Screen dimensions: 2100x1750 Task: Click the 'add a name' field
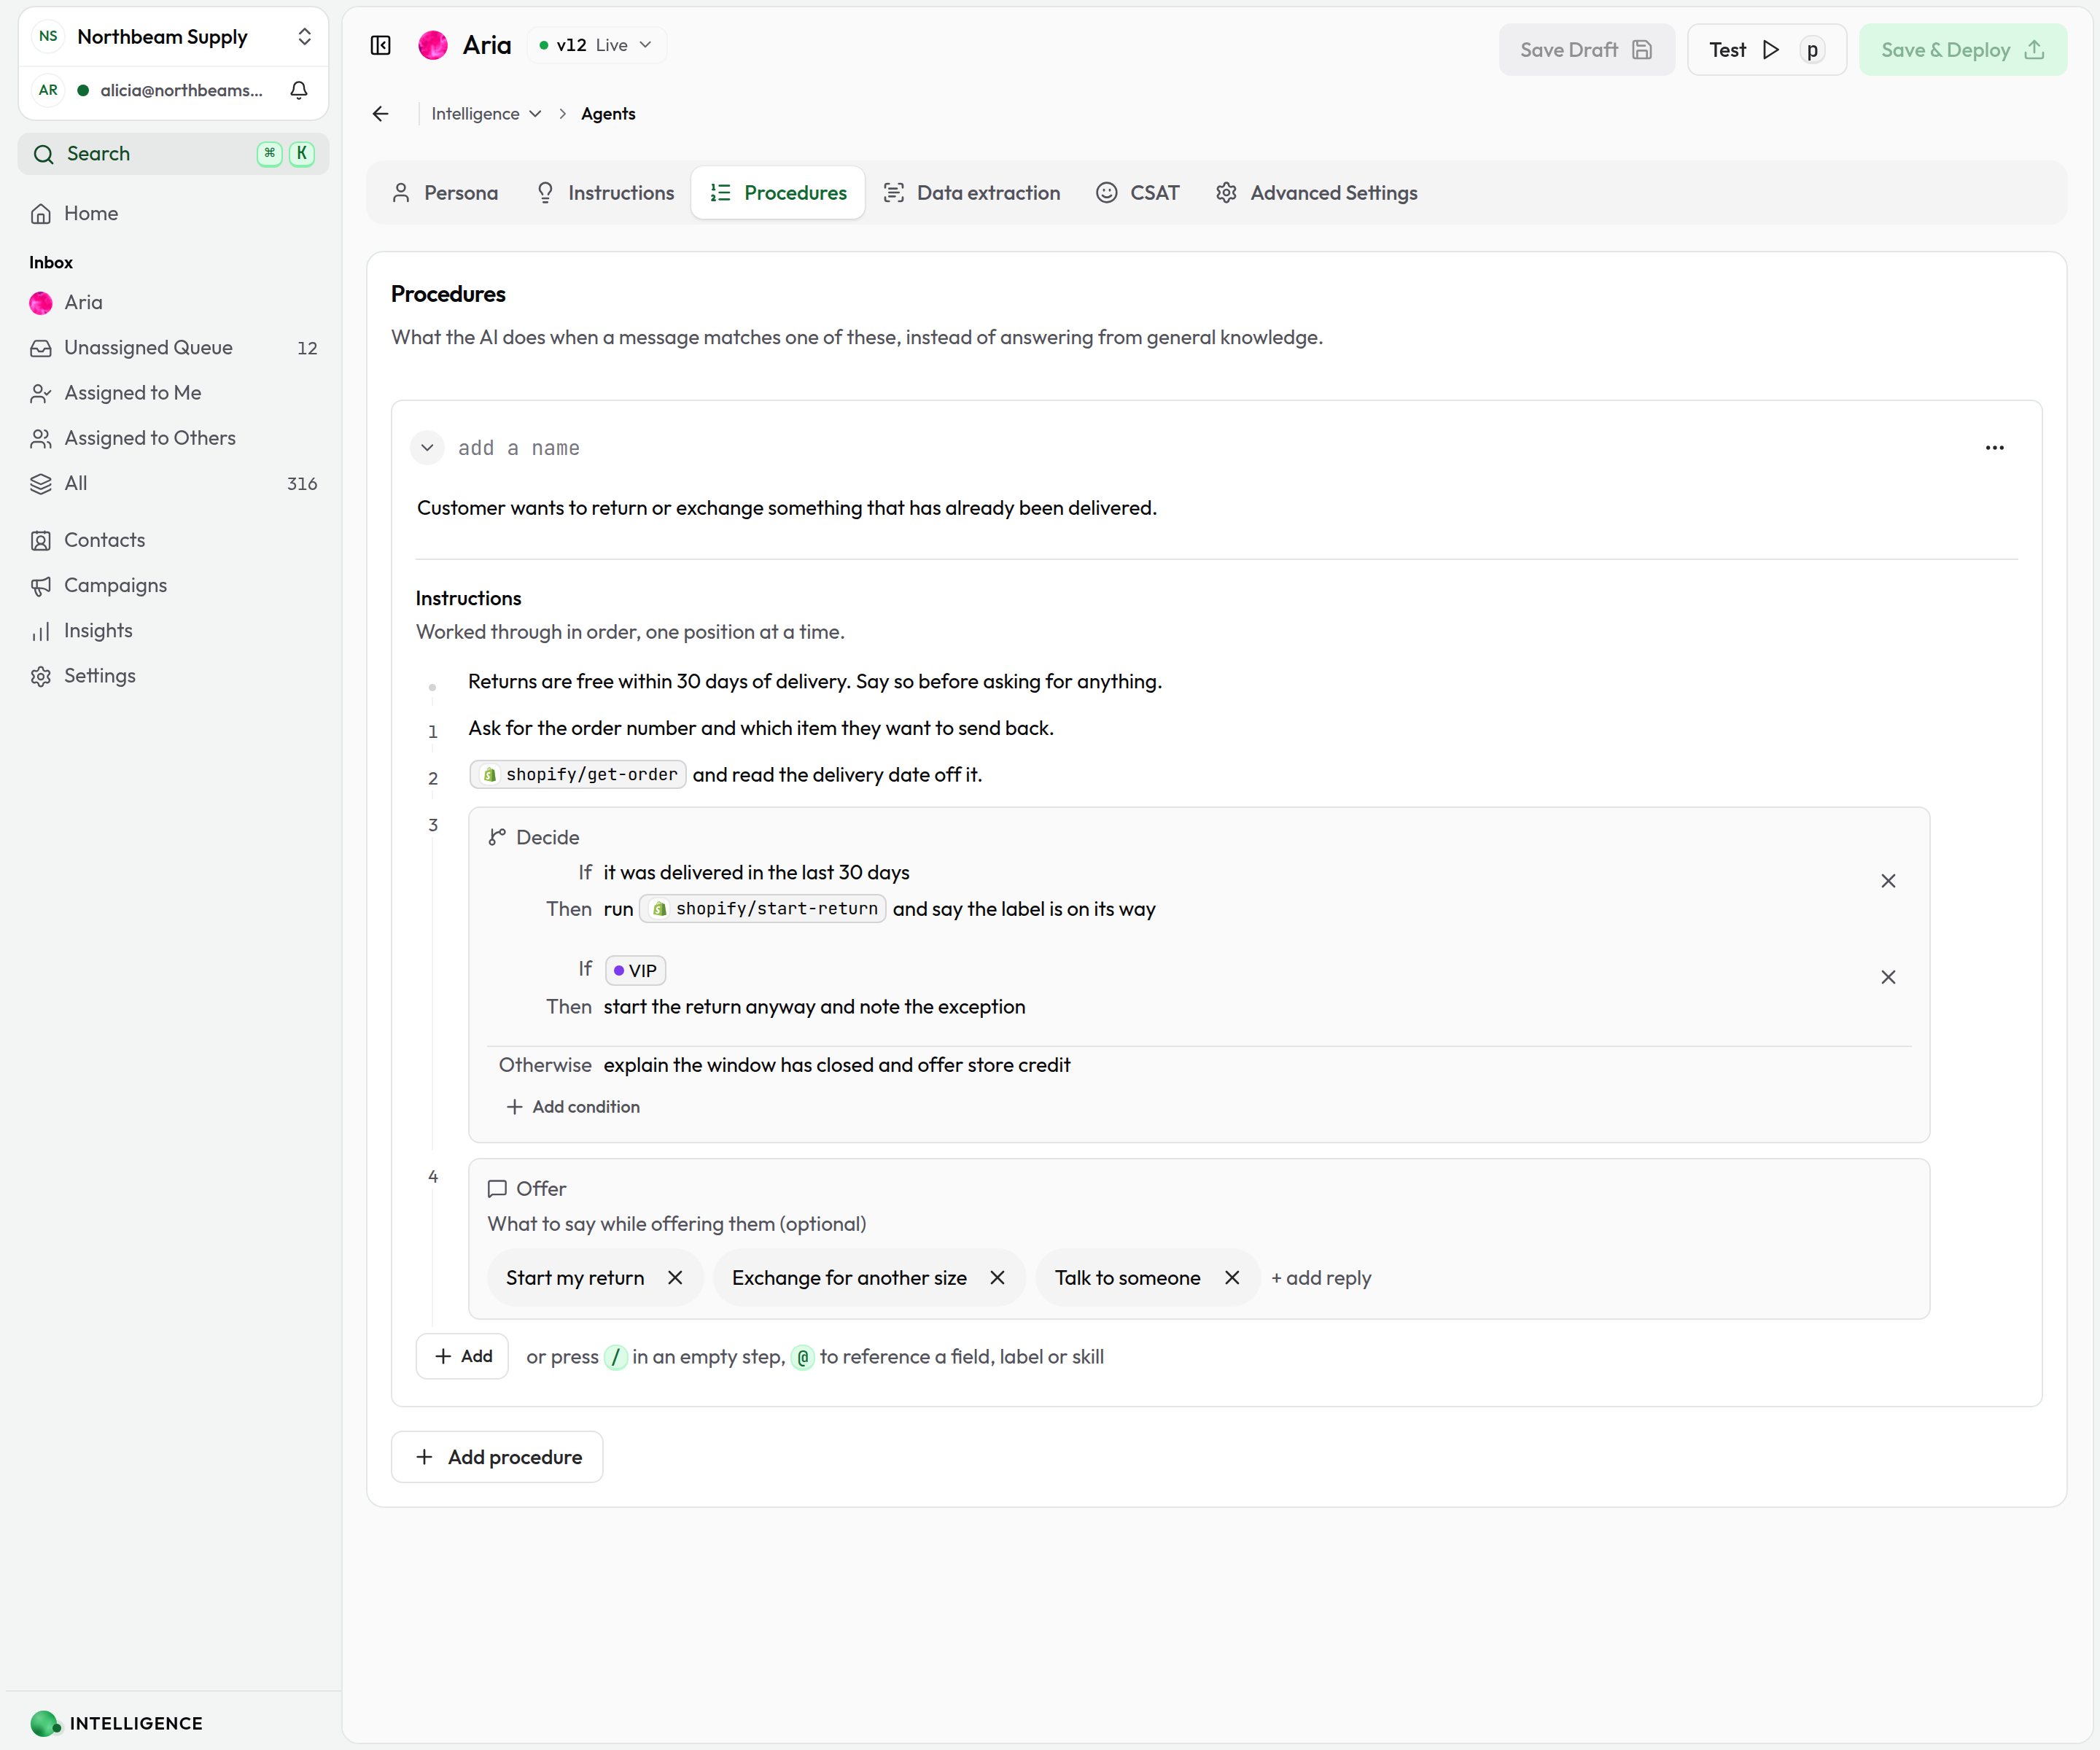(x=519, y=448)
